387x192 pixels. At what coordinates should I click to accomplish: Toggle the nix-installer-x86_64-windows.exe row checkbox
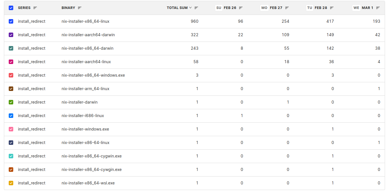[11, 75]
